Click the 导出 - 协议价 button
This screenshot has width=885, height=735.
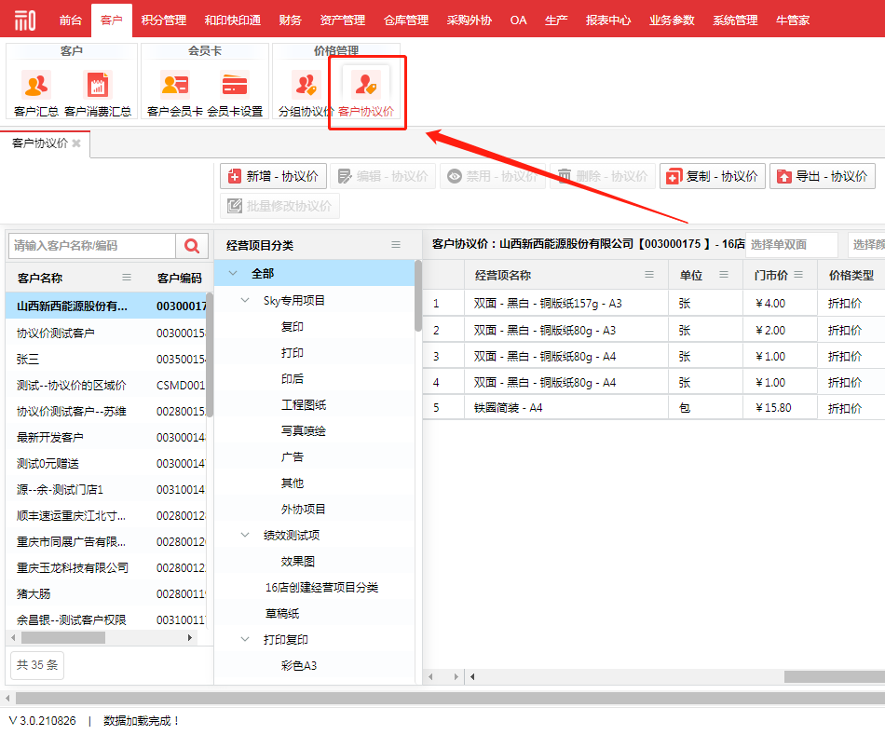[822, 176]
